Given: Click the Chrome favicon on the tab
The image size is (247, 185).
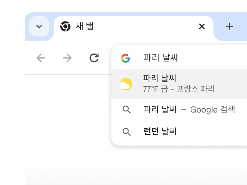Looking at the screenshot, I should (65, 27).
